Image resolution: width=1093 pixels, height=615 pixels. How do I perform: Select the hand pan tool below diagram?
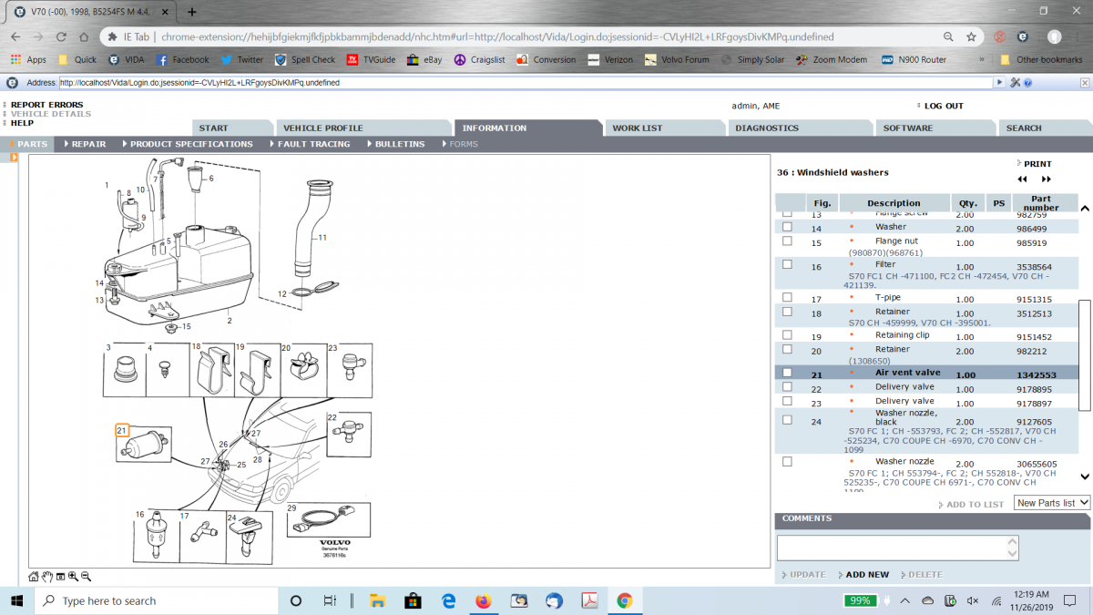point(46,577)
